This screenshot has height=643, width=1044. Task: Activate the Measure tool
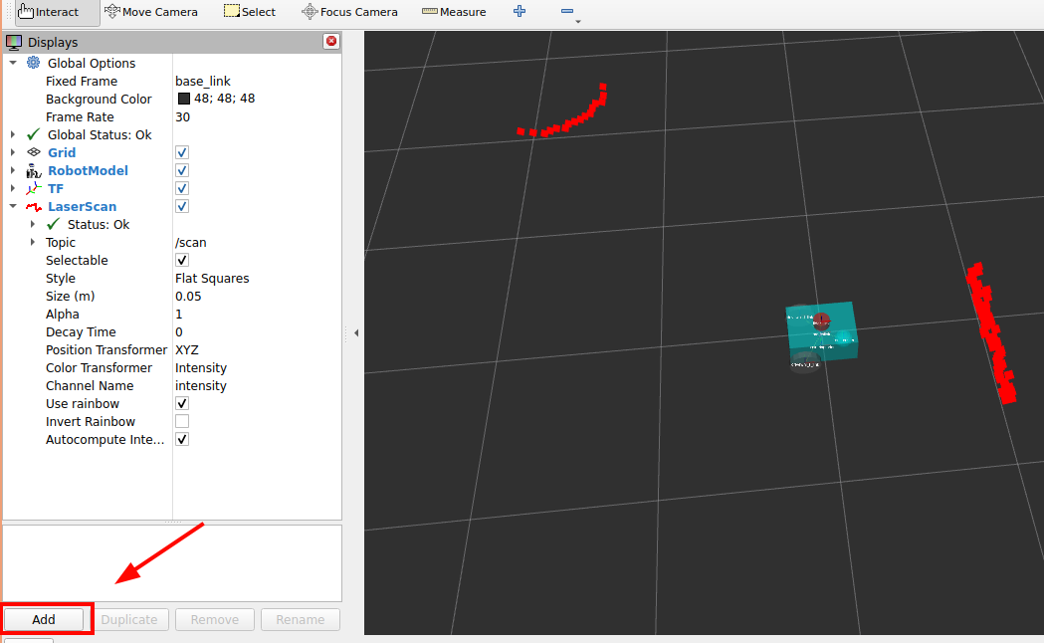tap(454, 12)
